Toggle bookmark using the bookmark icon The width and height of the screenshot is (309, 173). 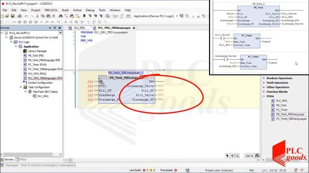[x=84, y=16]
